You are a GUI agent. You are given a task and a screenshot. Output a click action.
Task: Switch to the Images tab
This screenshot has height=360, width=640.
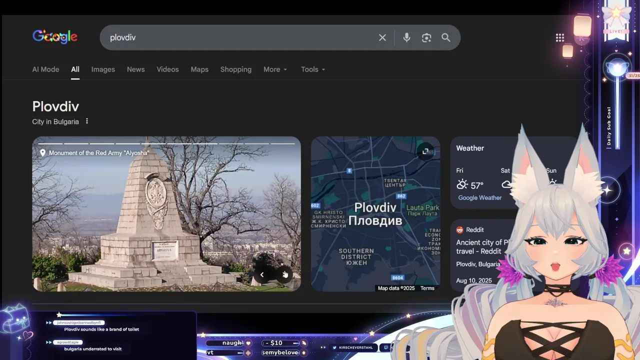pyautogui.click(x=103, y=69)
